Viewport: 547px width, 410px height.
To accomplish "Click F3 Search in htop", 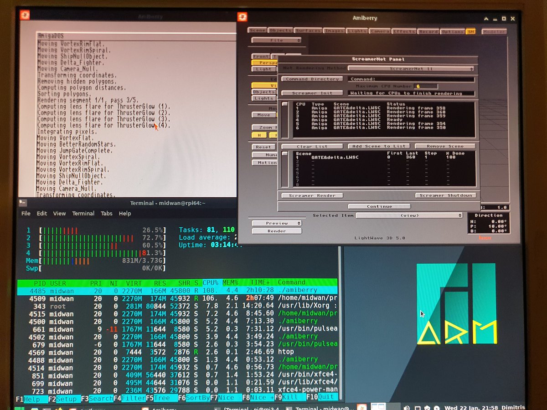I will [97, 398].
